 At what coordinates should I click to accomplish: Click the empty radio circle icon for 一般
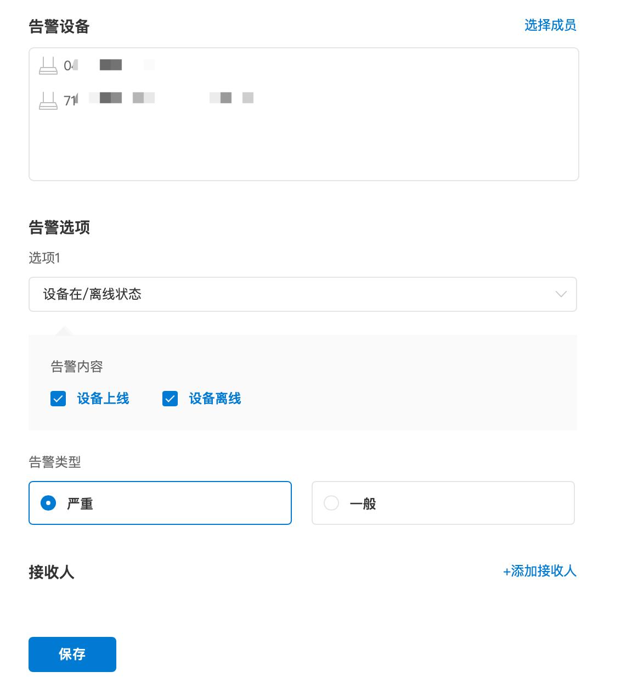tap(331, 502)
